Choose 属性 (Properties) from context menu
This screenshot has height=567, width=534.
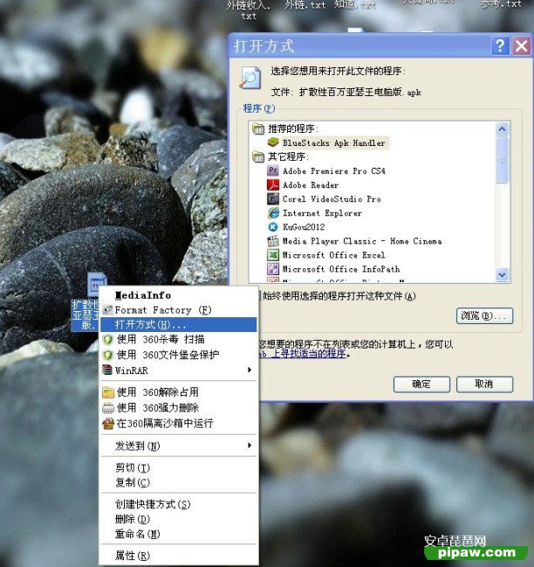(x=132, y=556)
